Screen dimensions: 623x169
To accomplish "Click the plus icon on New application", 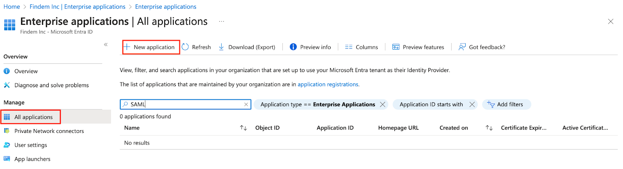I will point(127,47).
